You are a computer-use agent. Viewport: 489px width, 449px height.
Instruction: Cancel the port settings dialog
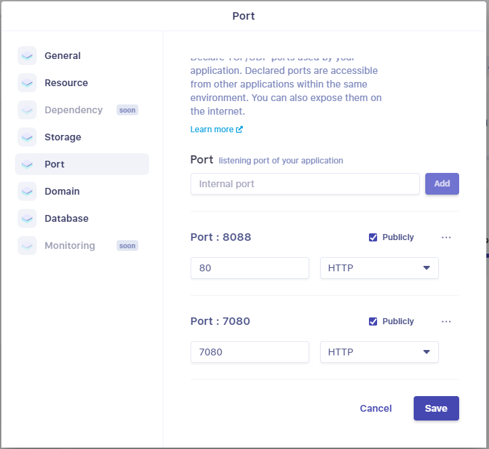coord(376,408)
